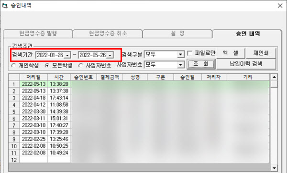Image resolution: width=287 pixels, height=173 pixels.
Task: Select time cell 17:40:27
Action: 59,125
